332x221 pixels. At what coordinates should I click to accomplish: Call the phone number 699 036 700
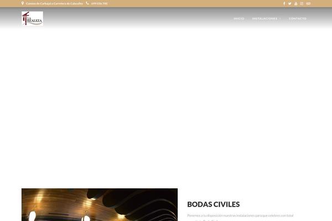click(x=100, y=4)
